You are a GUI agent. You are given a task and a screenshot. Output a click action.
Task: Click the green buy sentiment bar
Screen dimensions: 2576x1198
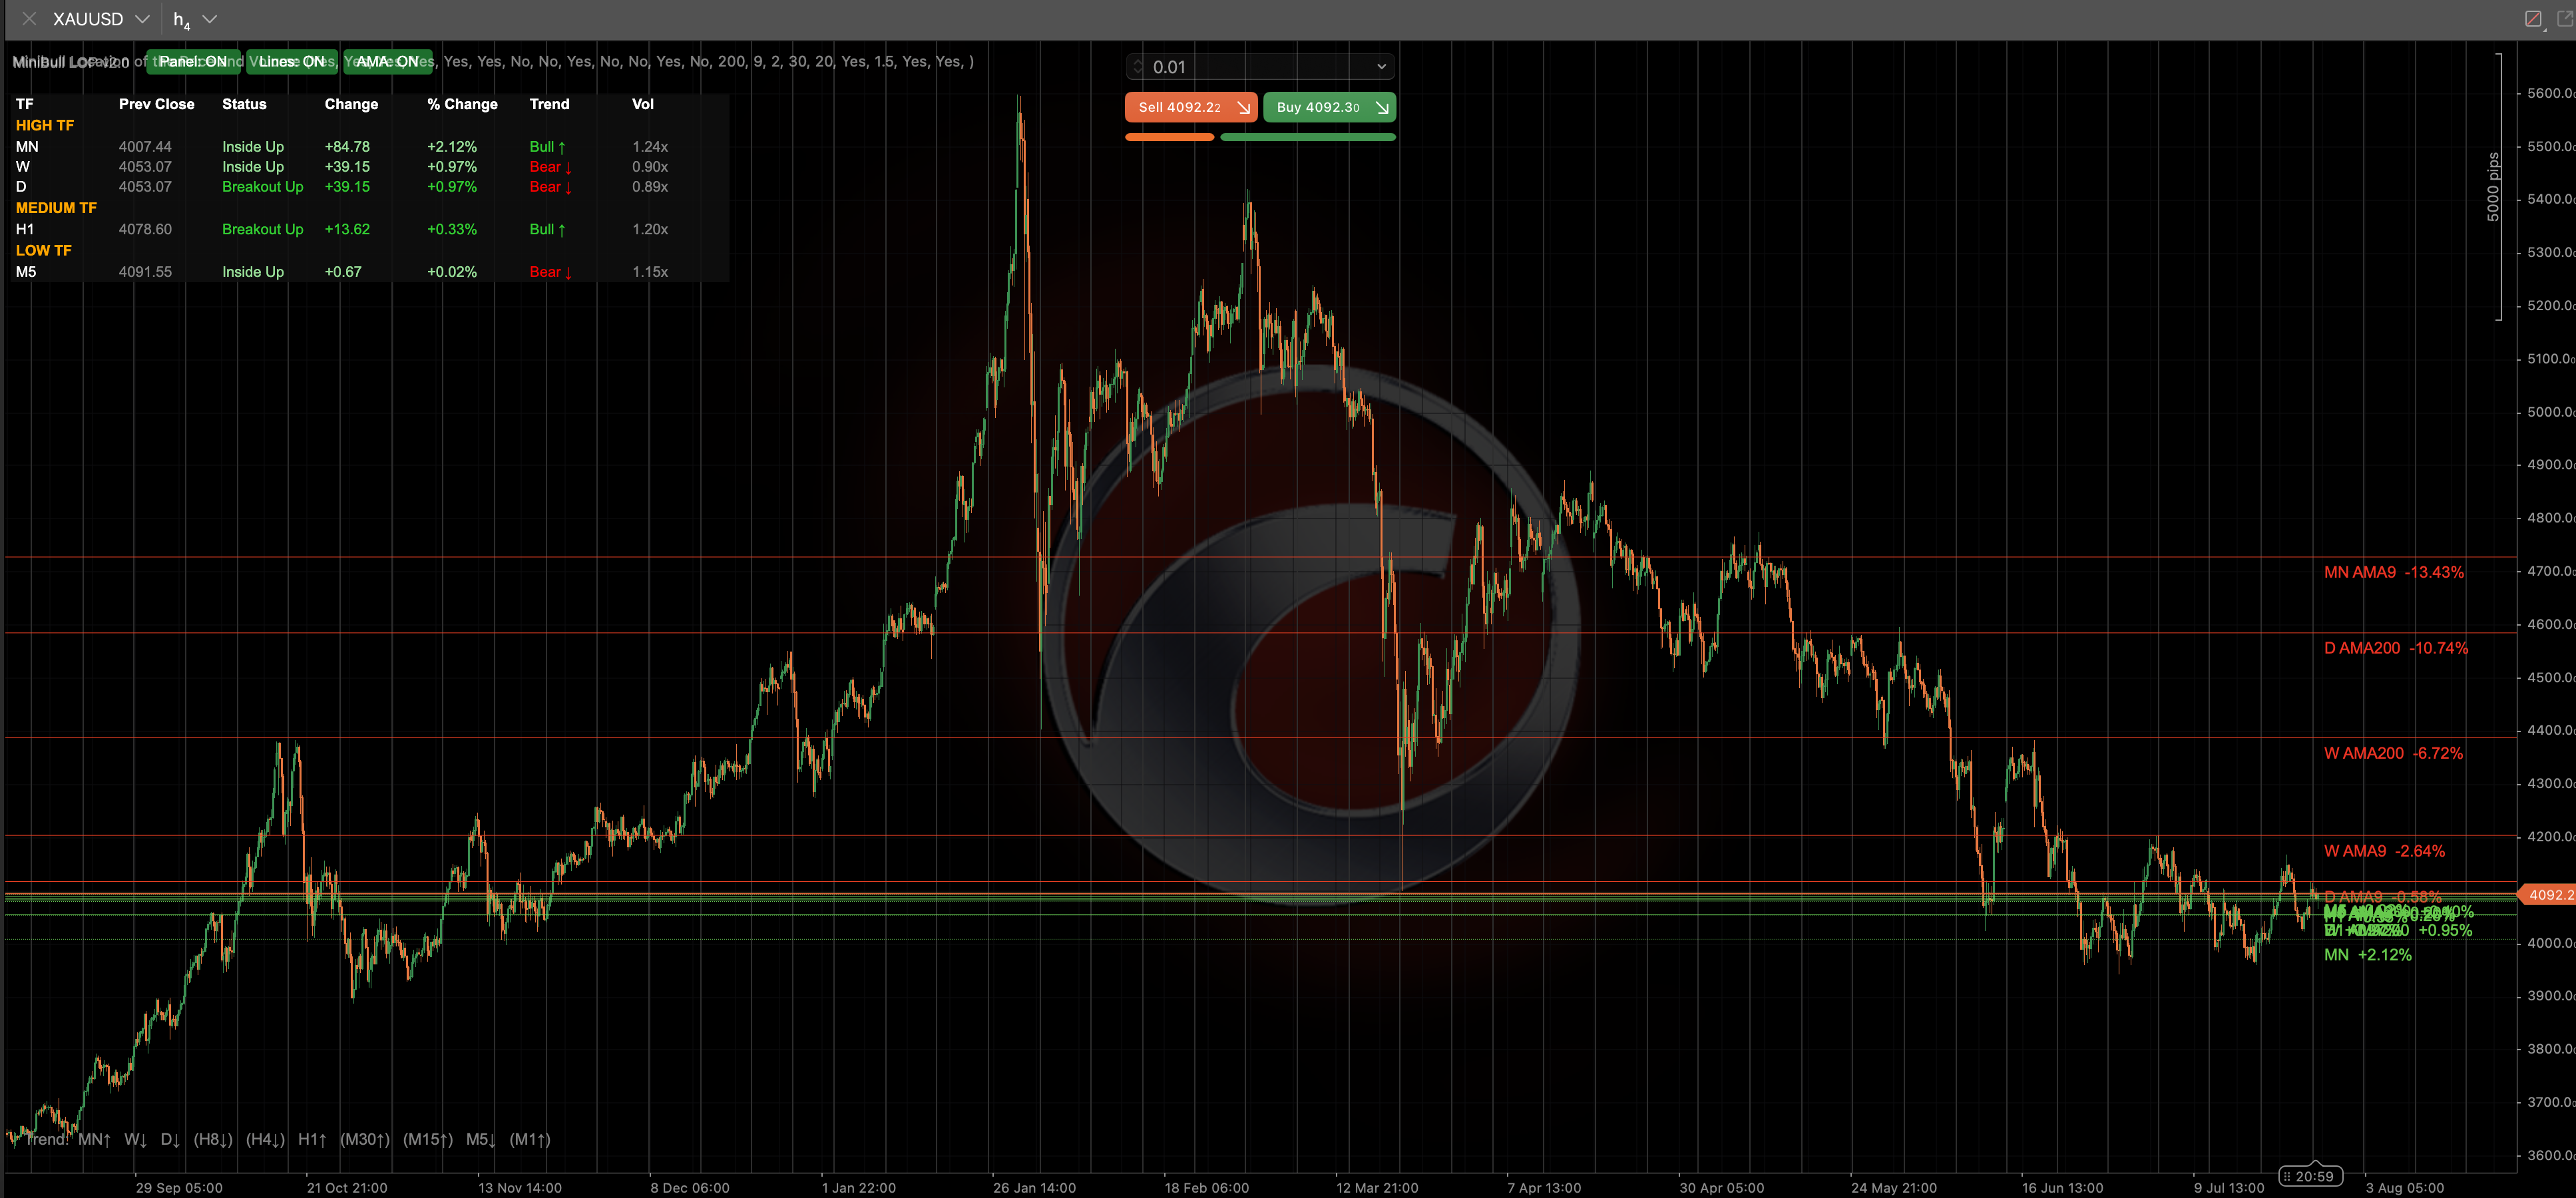[1308, 137]
